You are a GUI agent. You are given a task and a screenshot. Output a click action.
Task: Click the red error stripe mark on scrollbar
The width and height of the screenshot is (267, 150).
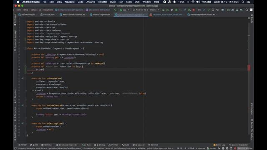(249, 67)
